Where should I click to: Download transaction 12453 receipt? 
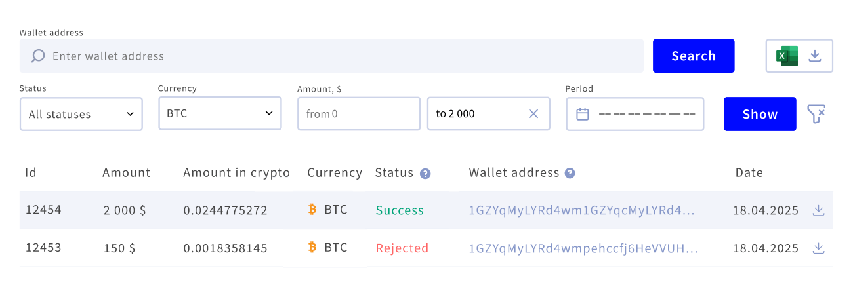coord(818,248)
